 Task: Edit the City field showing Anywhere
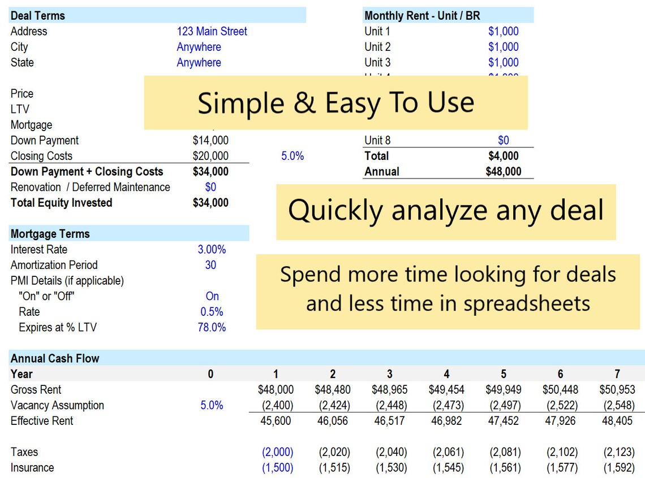click(x=199, y=47)
